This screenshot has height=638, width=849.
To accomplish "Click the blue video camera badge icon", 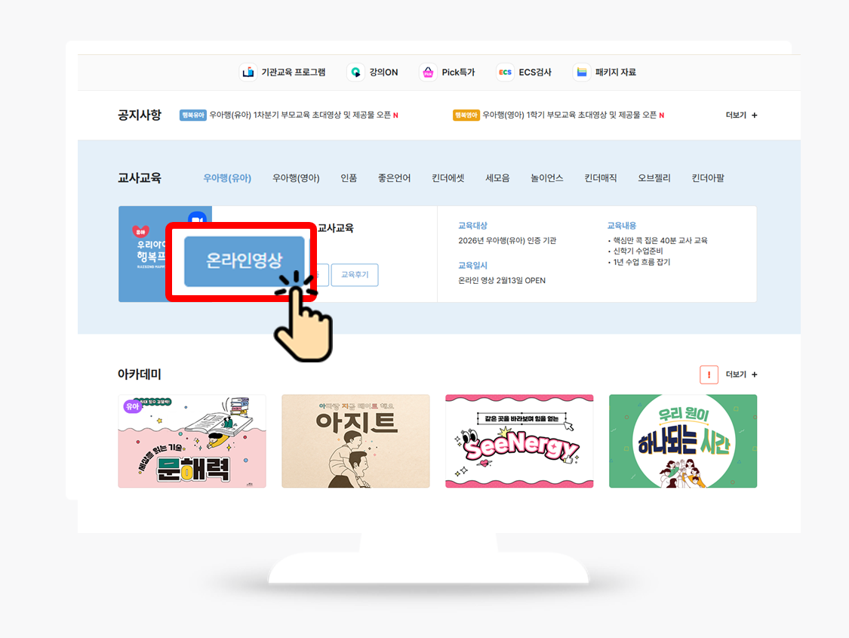I will pos(197,218).
